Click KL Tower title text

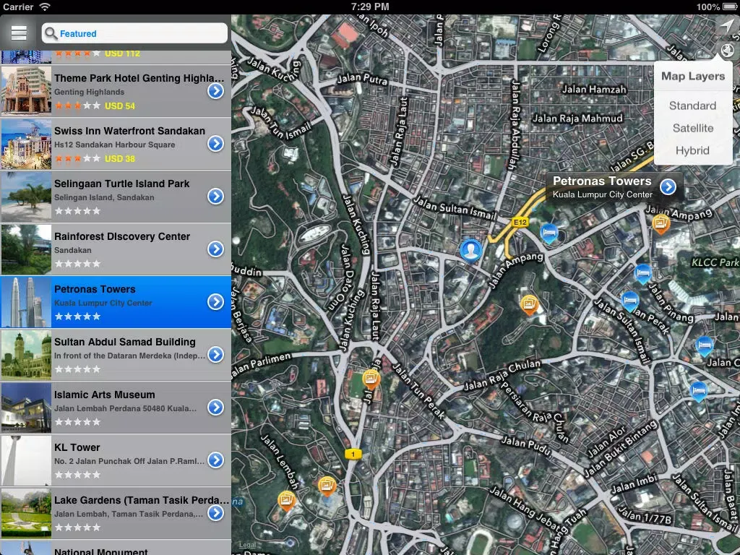77,447
